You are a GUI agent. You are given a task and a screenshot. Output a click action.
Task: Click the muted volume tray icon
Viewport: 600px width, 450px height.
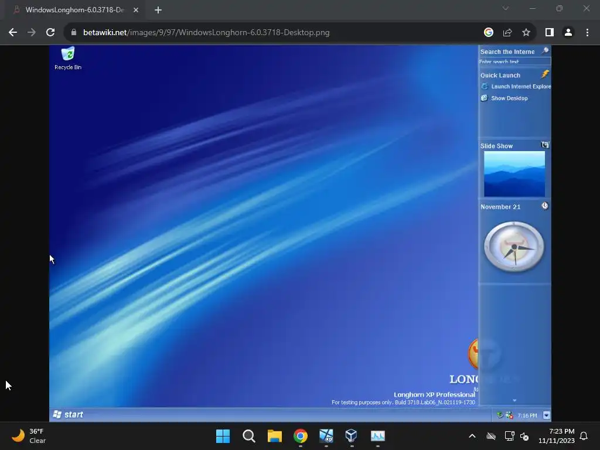pos(524,436)
